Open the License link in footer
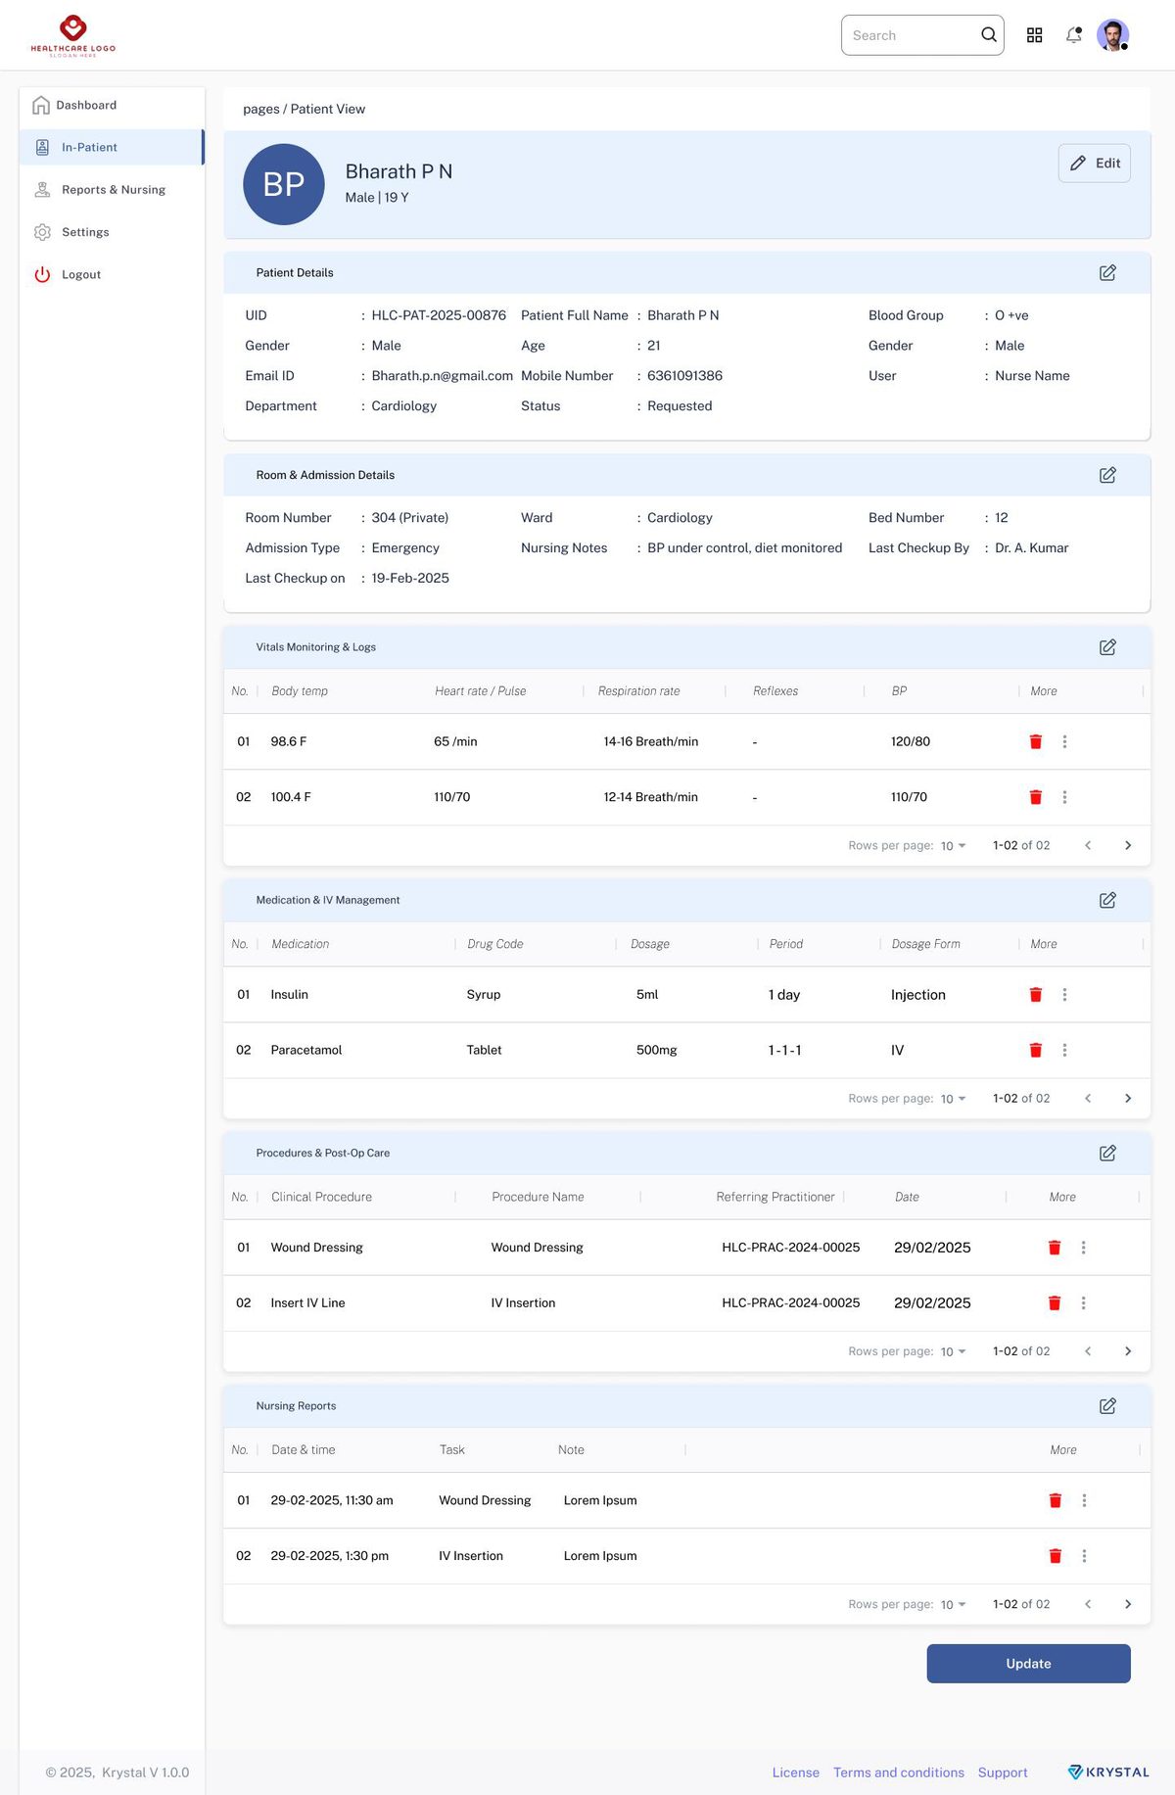 [796, 1772]
